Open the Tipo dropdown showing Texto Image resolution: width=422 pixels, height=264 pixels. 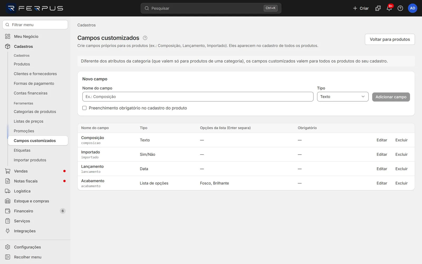343,97
